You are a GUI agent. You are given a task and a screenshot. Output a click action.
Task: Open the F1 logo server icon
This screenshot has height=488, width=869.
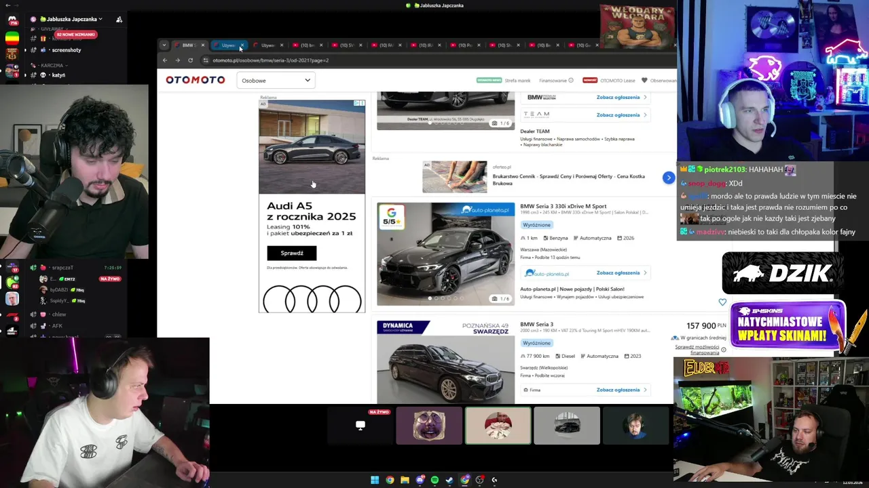coord(12,316)
